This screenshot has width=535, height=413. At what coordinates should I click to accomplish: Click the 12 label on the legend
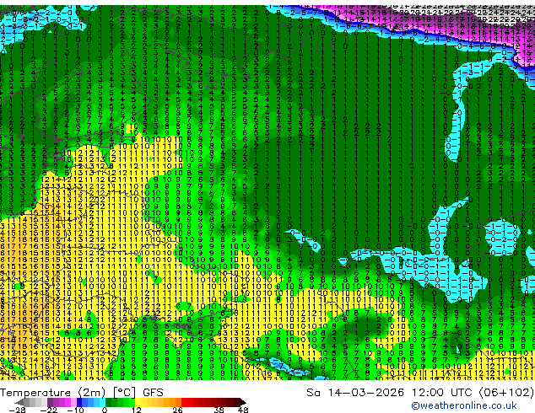(137, 410)
